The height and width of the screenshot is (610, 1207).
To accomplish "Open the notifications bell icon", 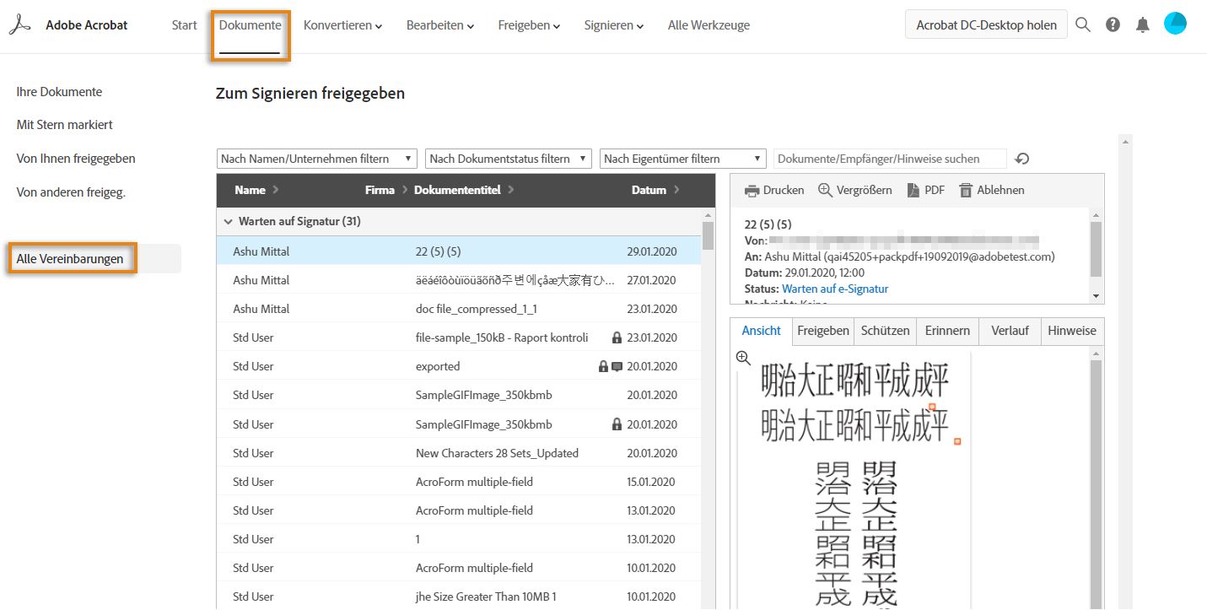I will point(1143,24).
